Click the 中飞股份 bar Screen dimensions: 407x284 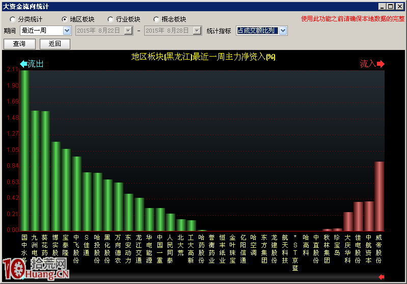point(76,194)
